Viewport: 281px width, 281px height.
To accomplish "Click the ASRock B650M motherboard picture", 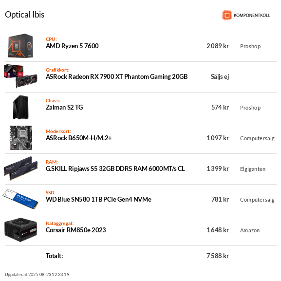I will pyautogui.click(x=21, y=138).
